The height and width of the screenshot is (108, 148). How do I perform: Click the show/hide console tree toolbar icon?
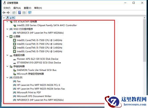pyautogui.click(x=14, y=13)
